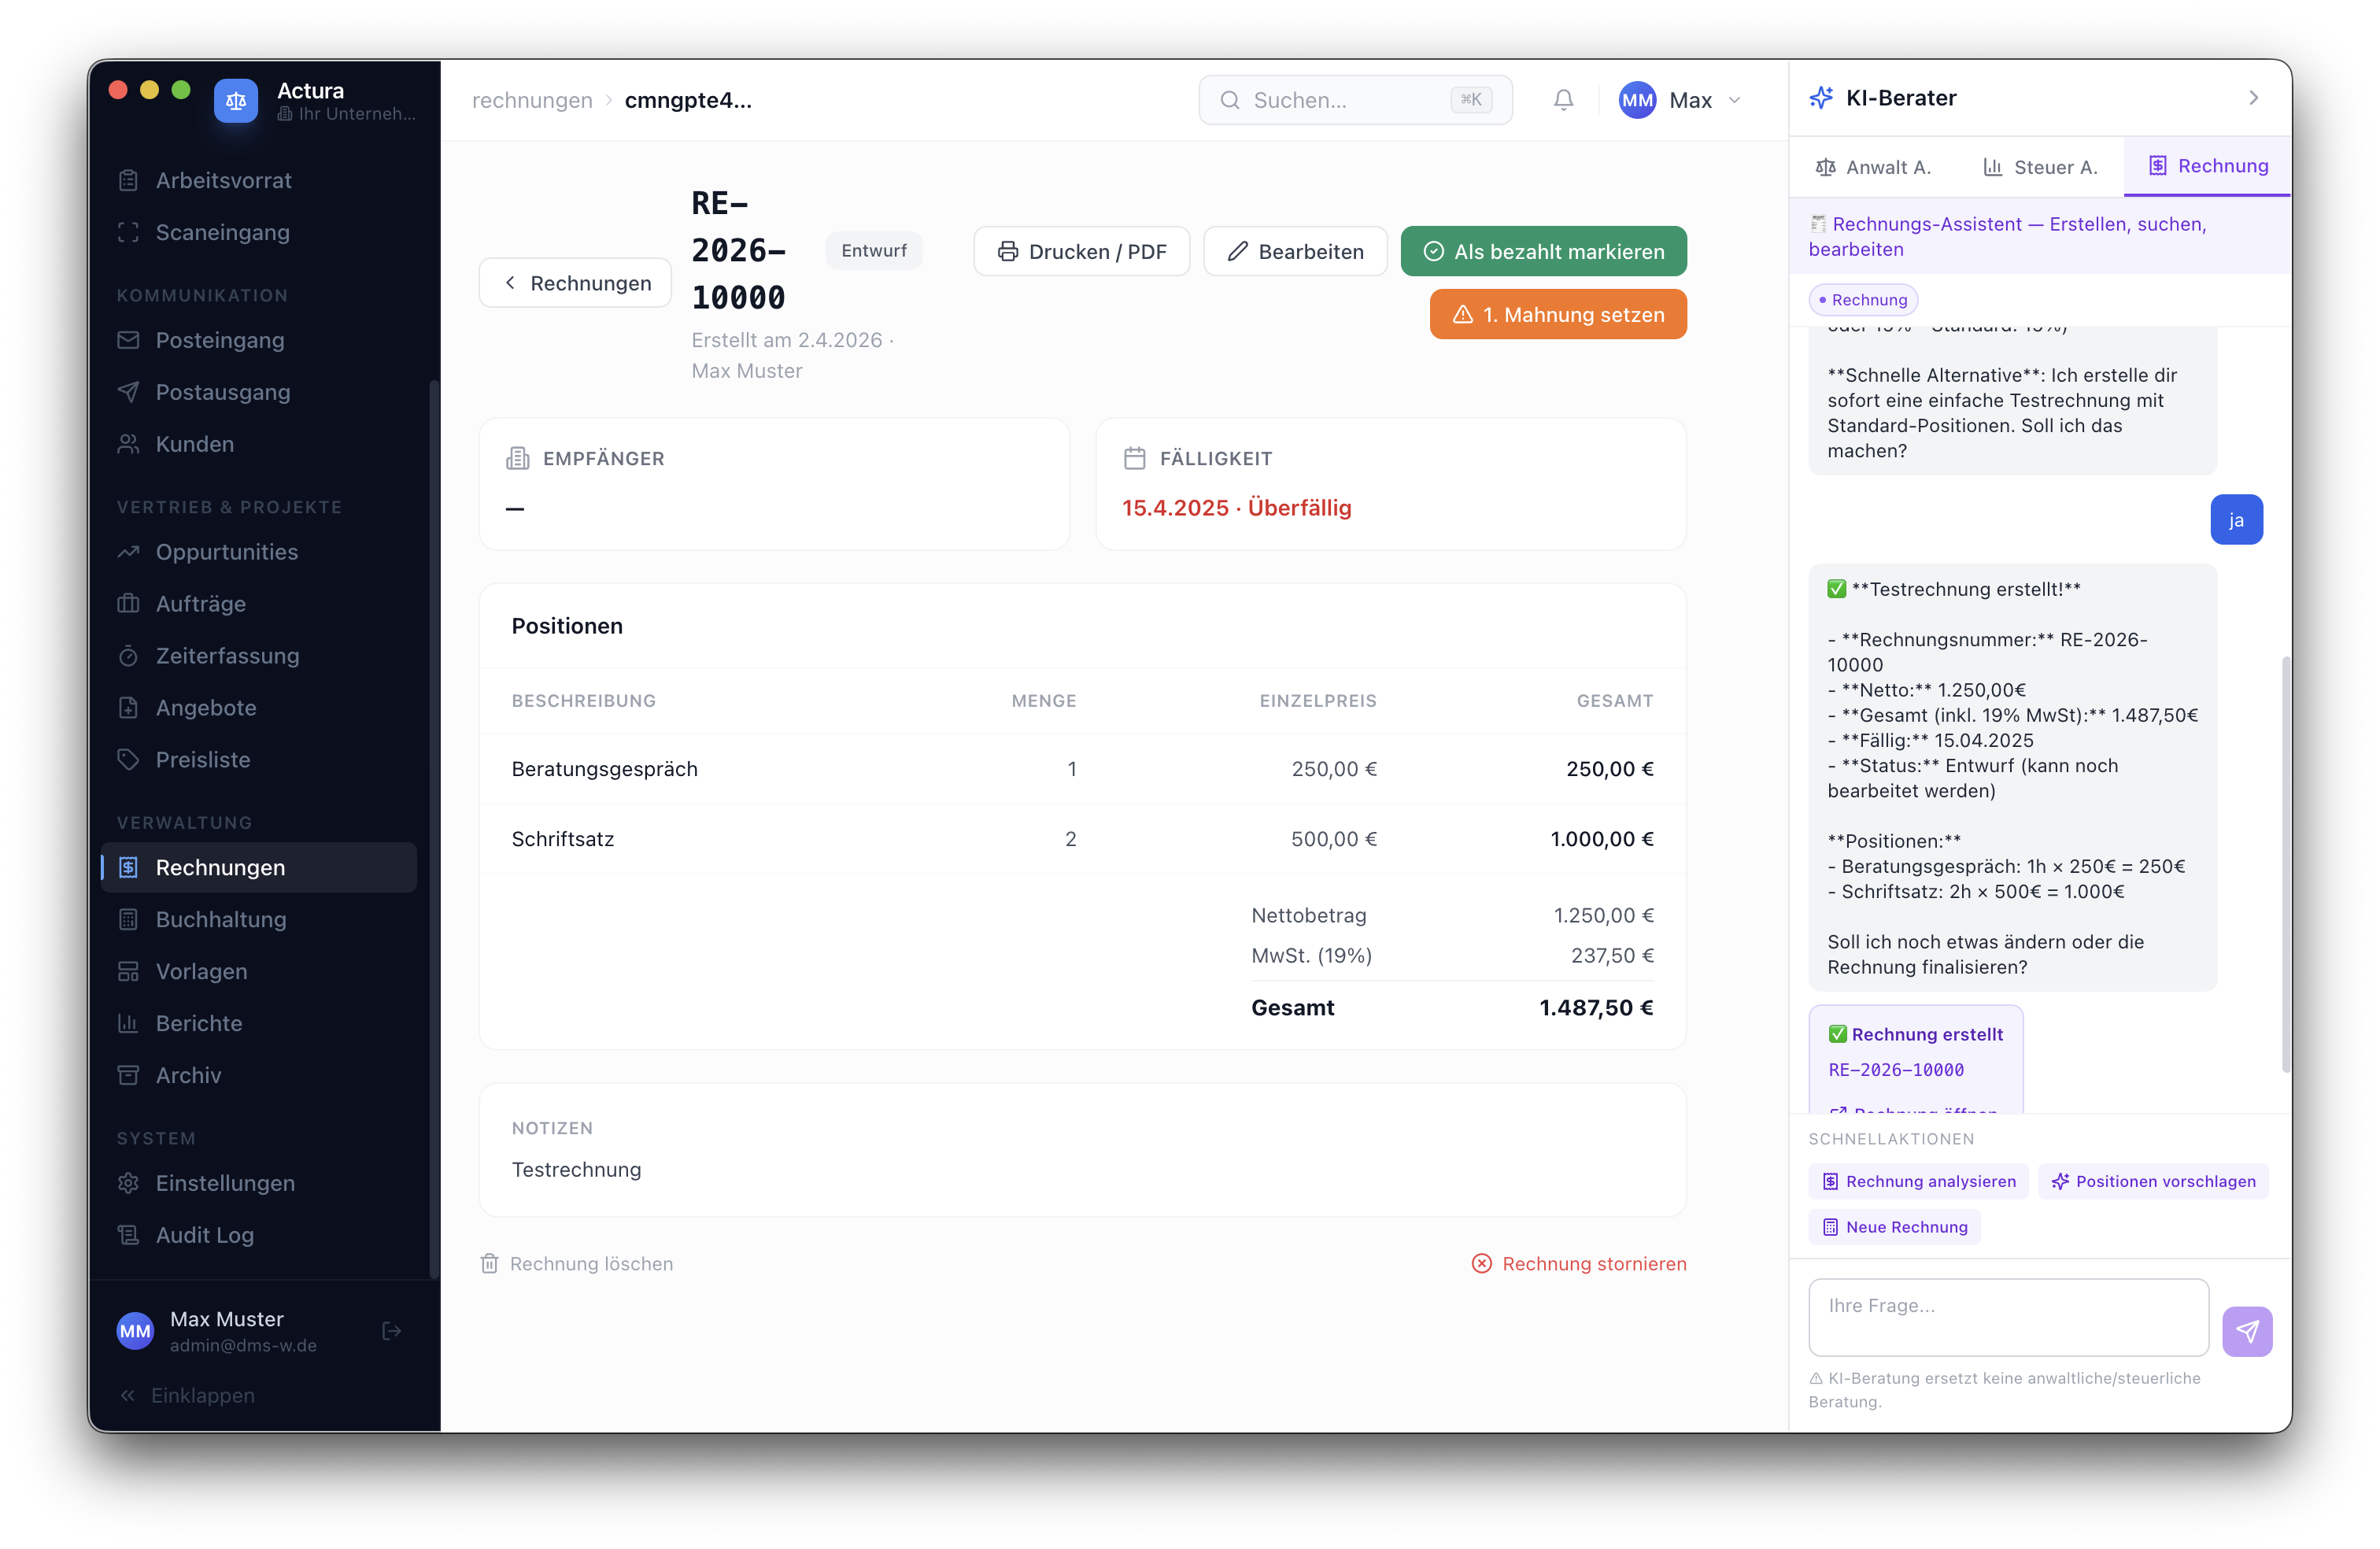The image size is (2380, 1549).
Task: Click the logout icon beside Max Muster
Action: (392, 1331)
